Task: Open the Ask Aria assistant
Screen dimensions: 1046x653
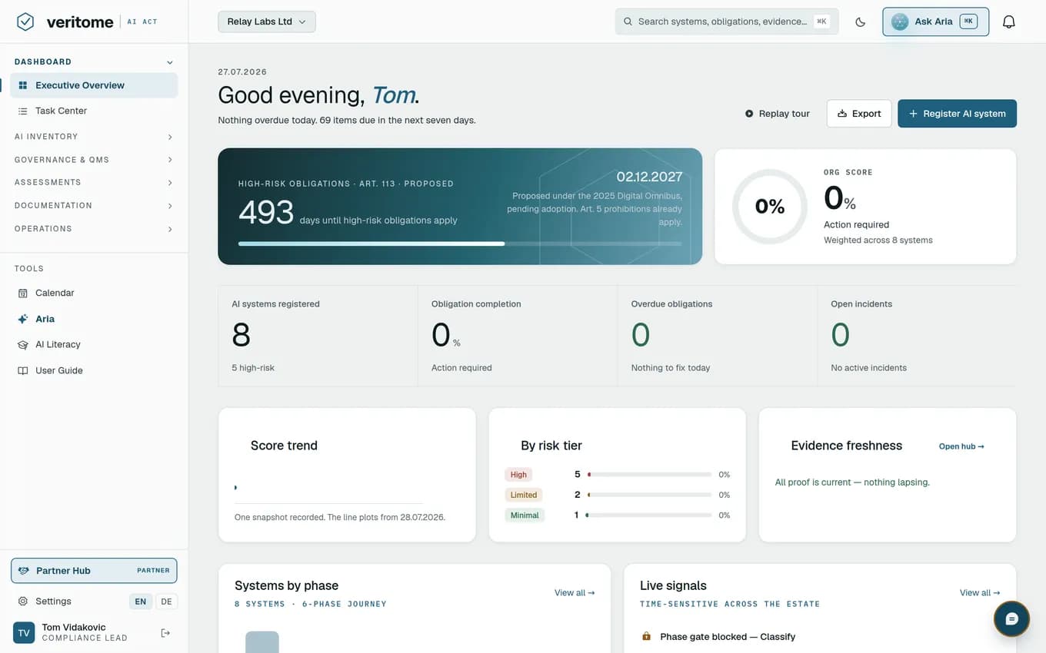Action: 935,22
